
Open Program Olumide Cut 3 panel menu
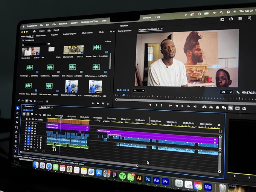point(162,29)
